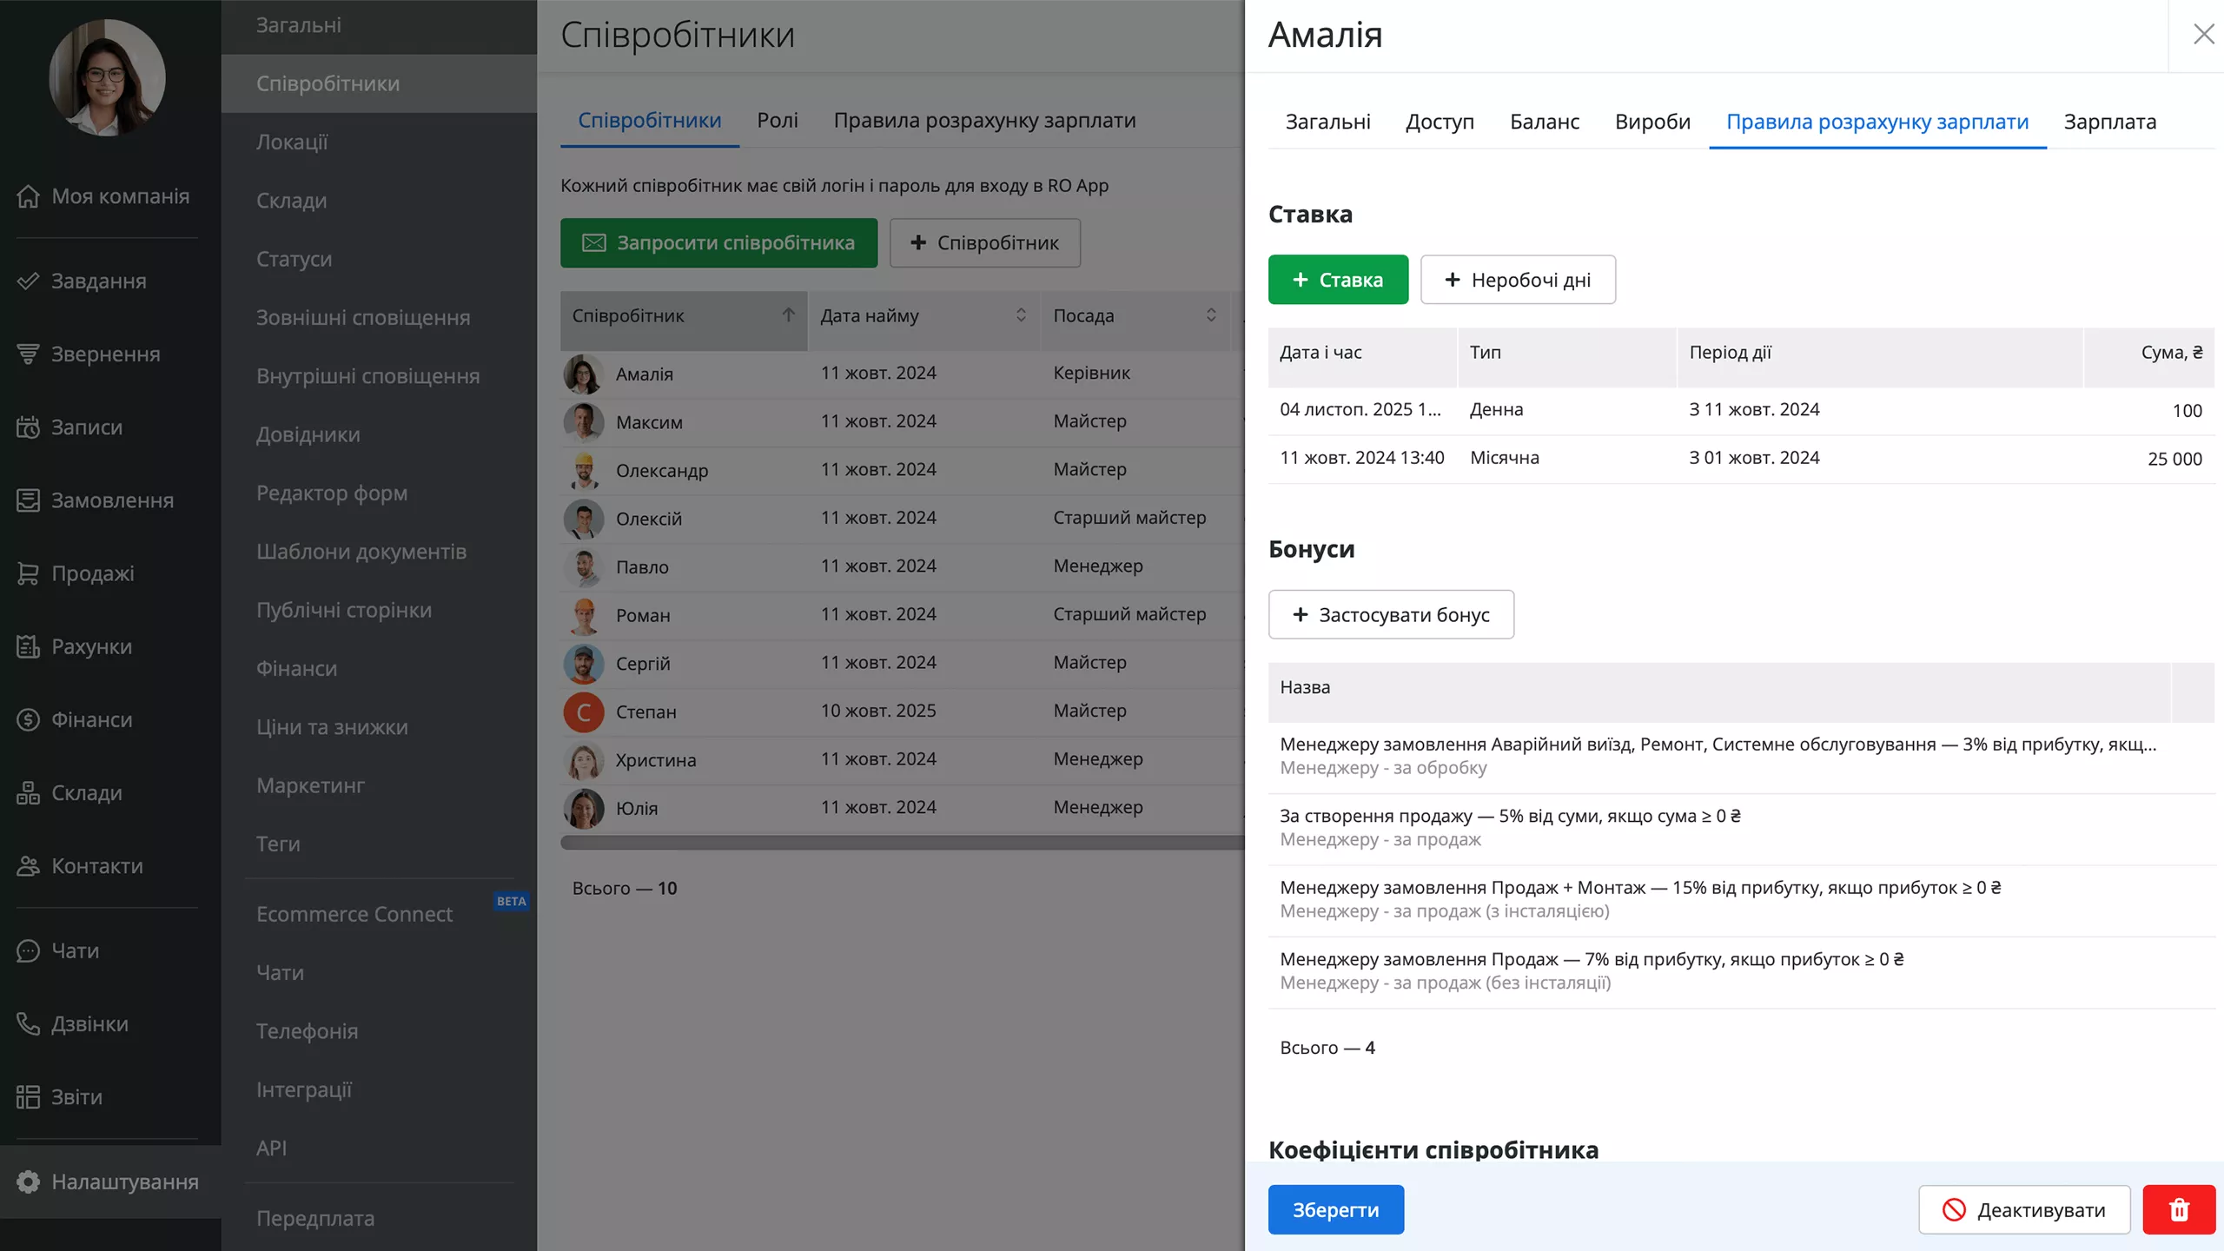The image size is (2224, 1251).
Task: Click the Записи calendar icon in sidebar
Action: point(28,427)
